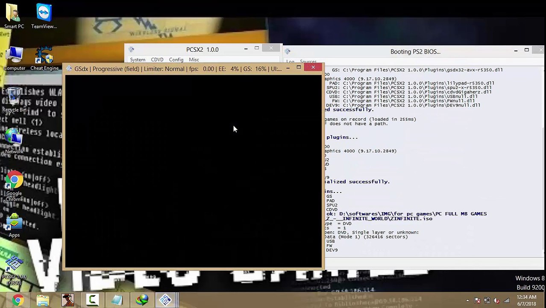Click log line with DEV9null.dll

tap(403, 105)
